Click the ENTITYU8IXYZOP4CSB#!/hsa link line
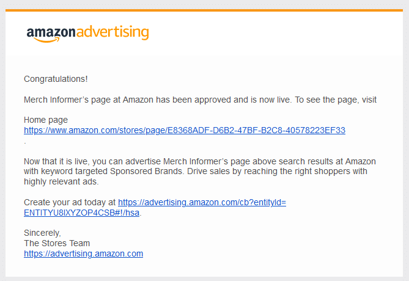 (81, 213)
